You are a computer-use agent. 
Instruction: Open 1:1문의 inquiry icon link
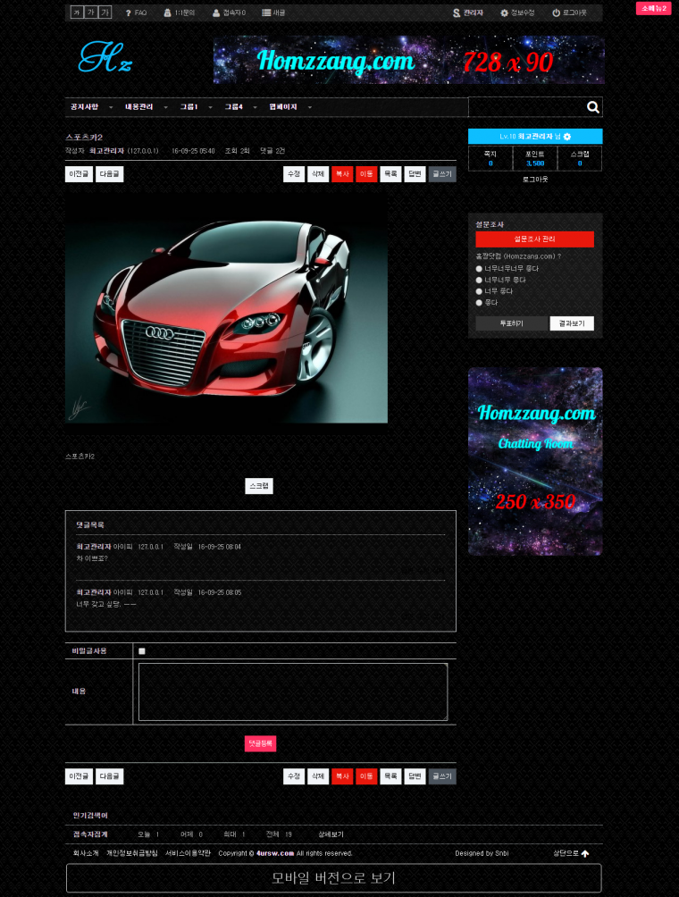click(x=168, y=13)
